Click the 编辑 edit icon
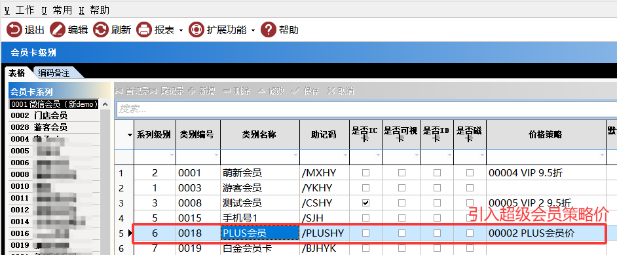617x255 pixels. (x=58, y=30)
